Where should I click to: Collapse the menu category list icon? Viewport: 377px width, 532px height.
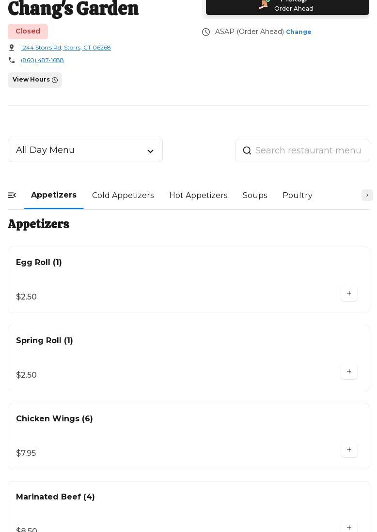12,195
